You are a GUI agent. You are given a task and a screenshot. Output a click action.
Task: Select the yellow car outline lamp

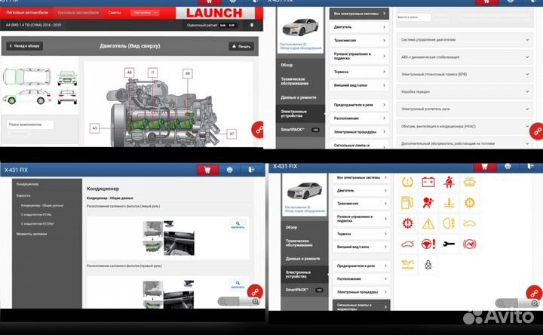tap(470, 223)
